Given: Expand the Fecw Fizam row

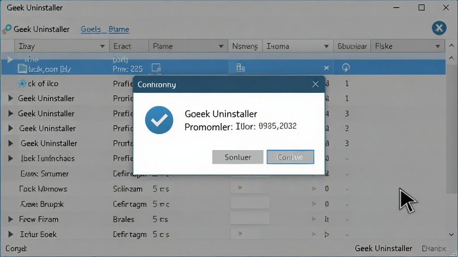Looking at the screenshot, I should point(11,219).
